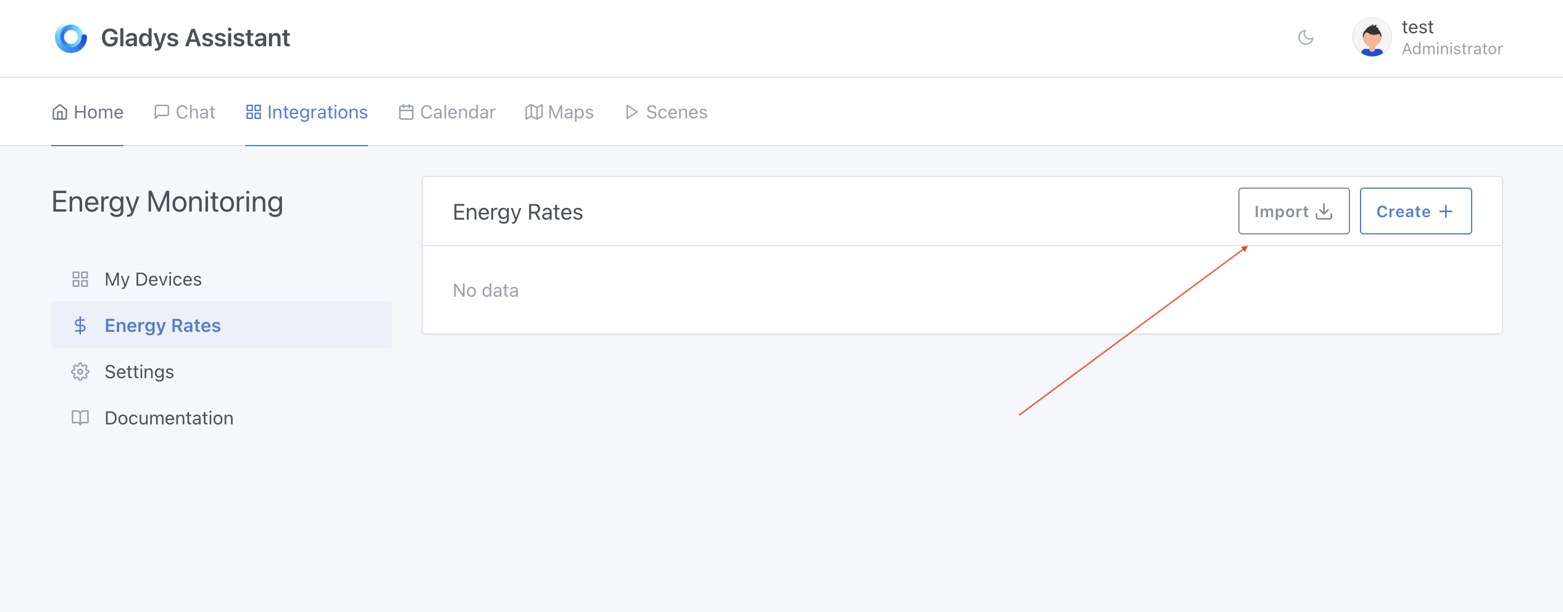Select Energy Rates in the sidebar

[162, 325]
